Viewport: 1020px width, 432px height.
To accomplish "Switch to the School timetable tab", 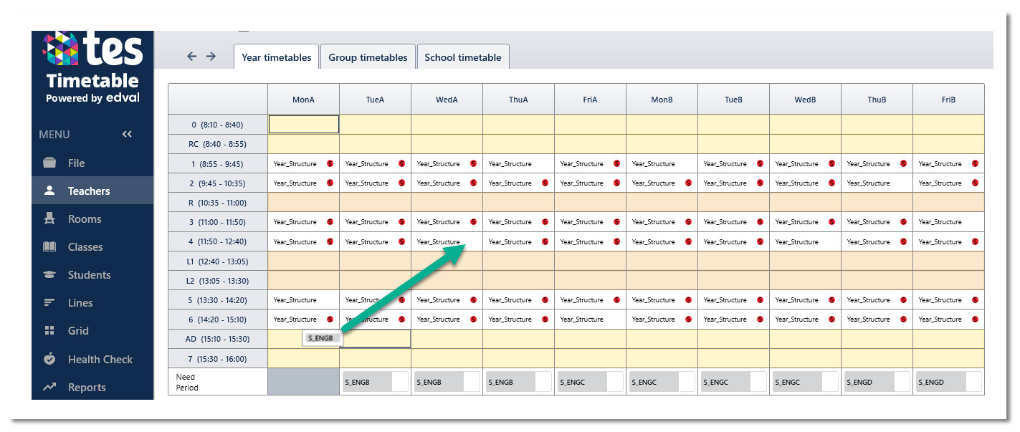I will [x=463, y=57].
